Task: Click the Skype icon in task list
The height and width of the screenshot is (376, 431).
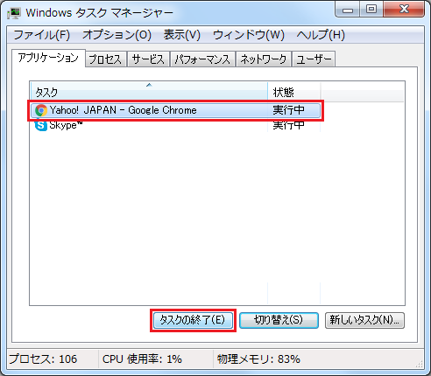Action: tap(41, 125)
